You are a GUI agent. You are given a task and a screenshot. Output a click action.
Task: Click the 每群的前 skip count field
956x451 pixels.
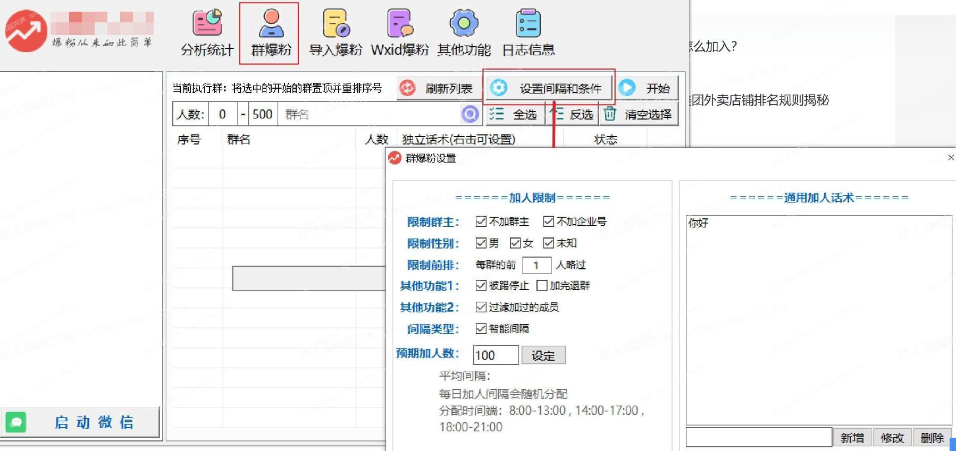(536, 265)
